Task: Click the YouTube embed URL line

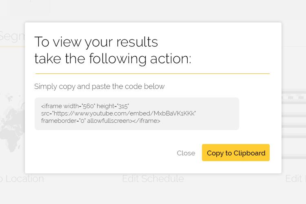Action: coord(118,113)
